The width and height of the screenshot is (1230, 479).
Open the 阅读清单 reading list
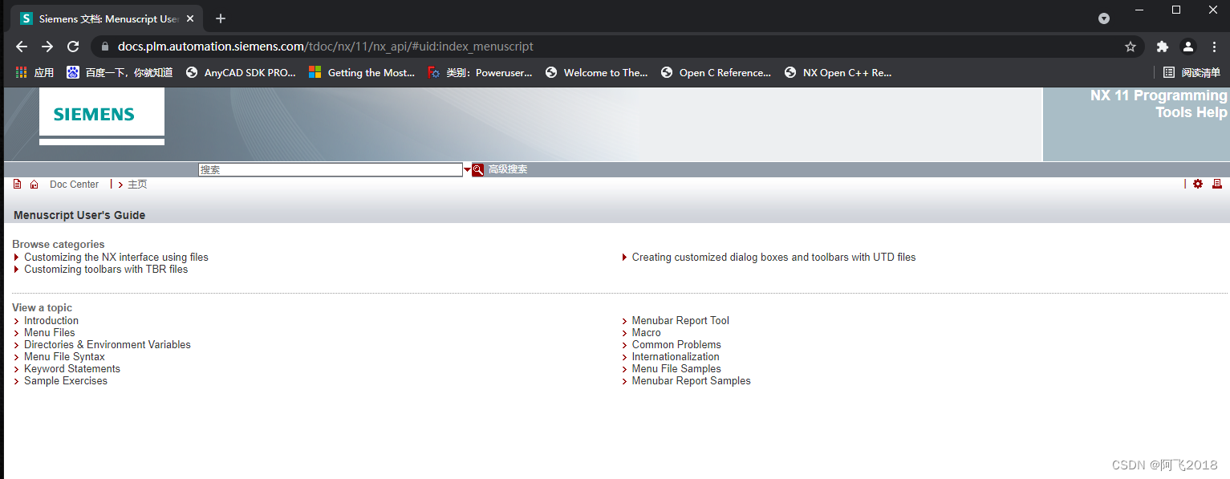coord(1191,72)
